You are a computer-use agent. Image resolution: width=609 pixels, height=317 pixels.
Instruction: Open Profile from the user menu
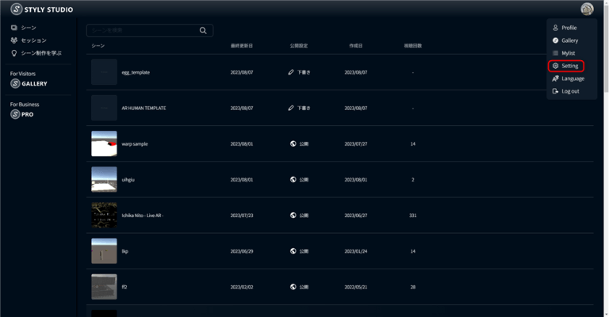coord(568,28)
